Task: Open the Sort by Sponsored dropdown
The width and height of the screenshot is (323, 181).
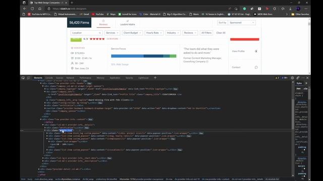Action: click(x=242, y=23)
